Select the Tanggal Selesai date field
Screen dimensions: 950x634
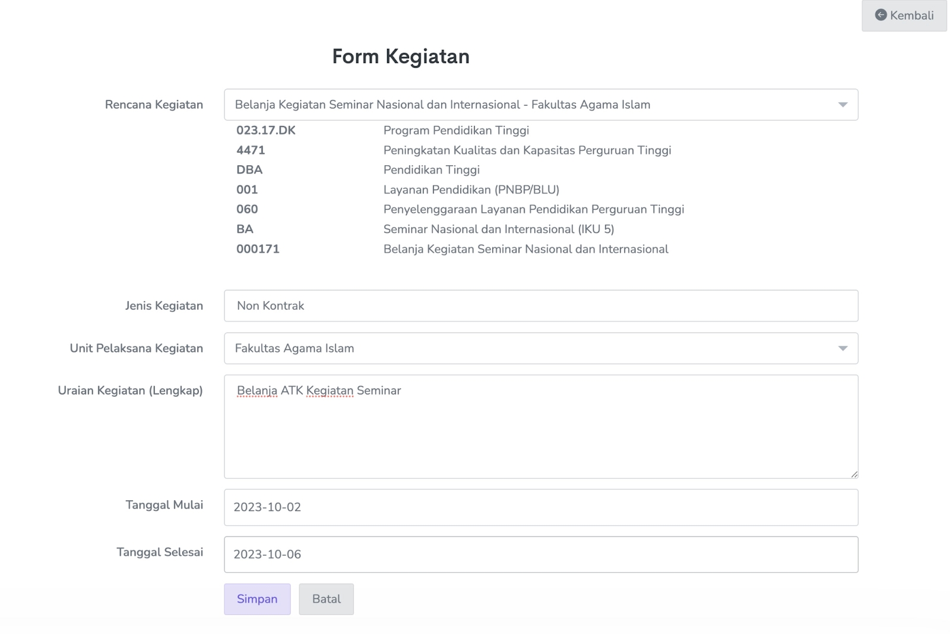coord(540,554)
